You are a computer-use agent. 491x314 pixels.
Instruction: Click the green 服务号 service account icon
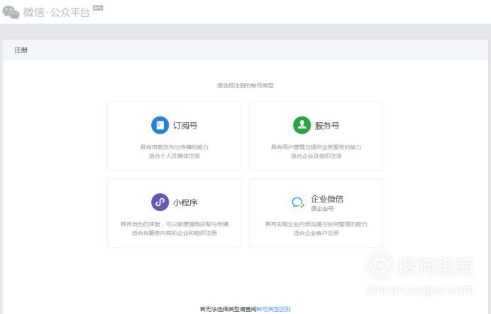(x=302, y=125)
